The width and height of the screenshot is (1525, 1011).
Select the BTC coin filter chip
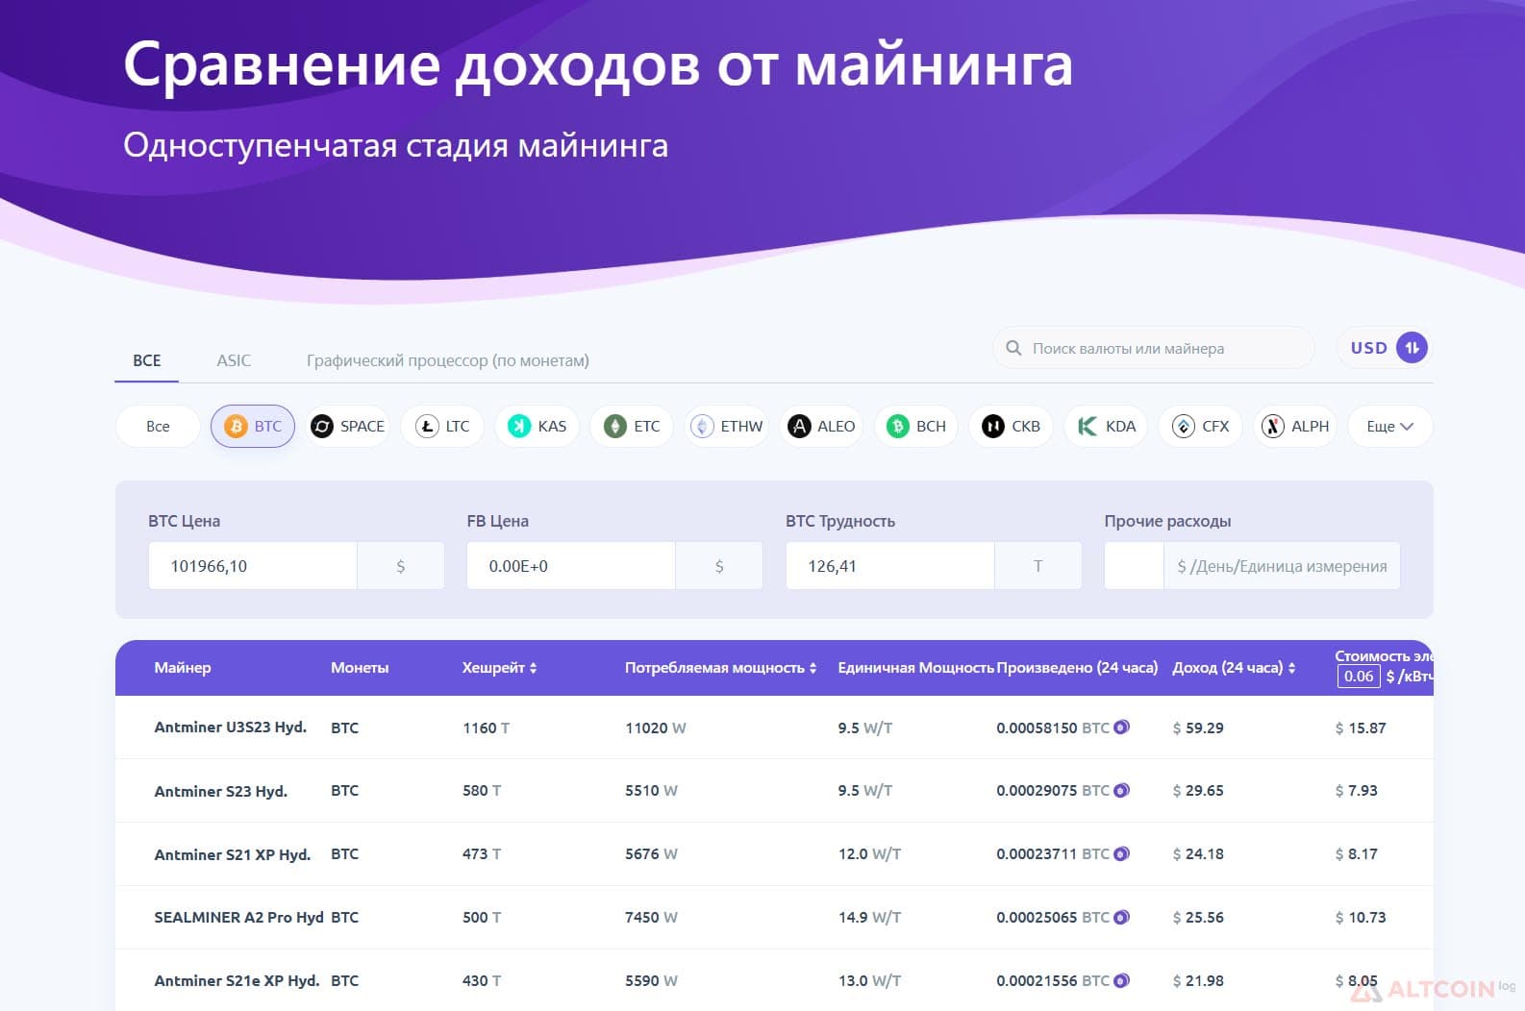(253, 426)
